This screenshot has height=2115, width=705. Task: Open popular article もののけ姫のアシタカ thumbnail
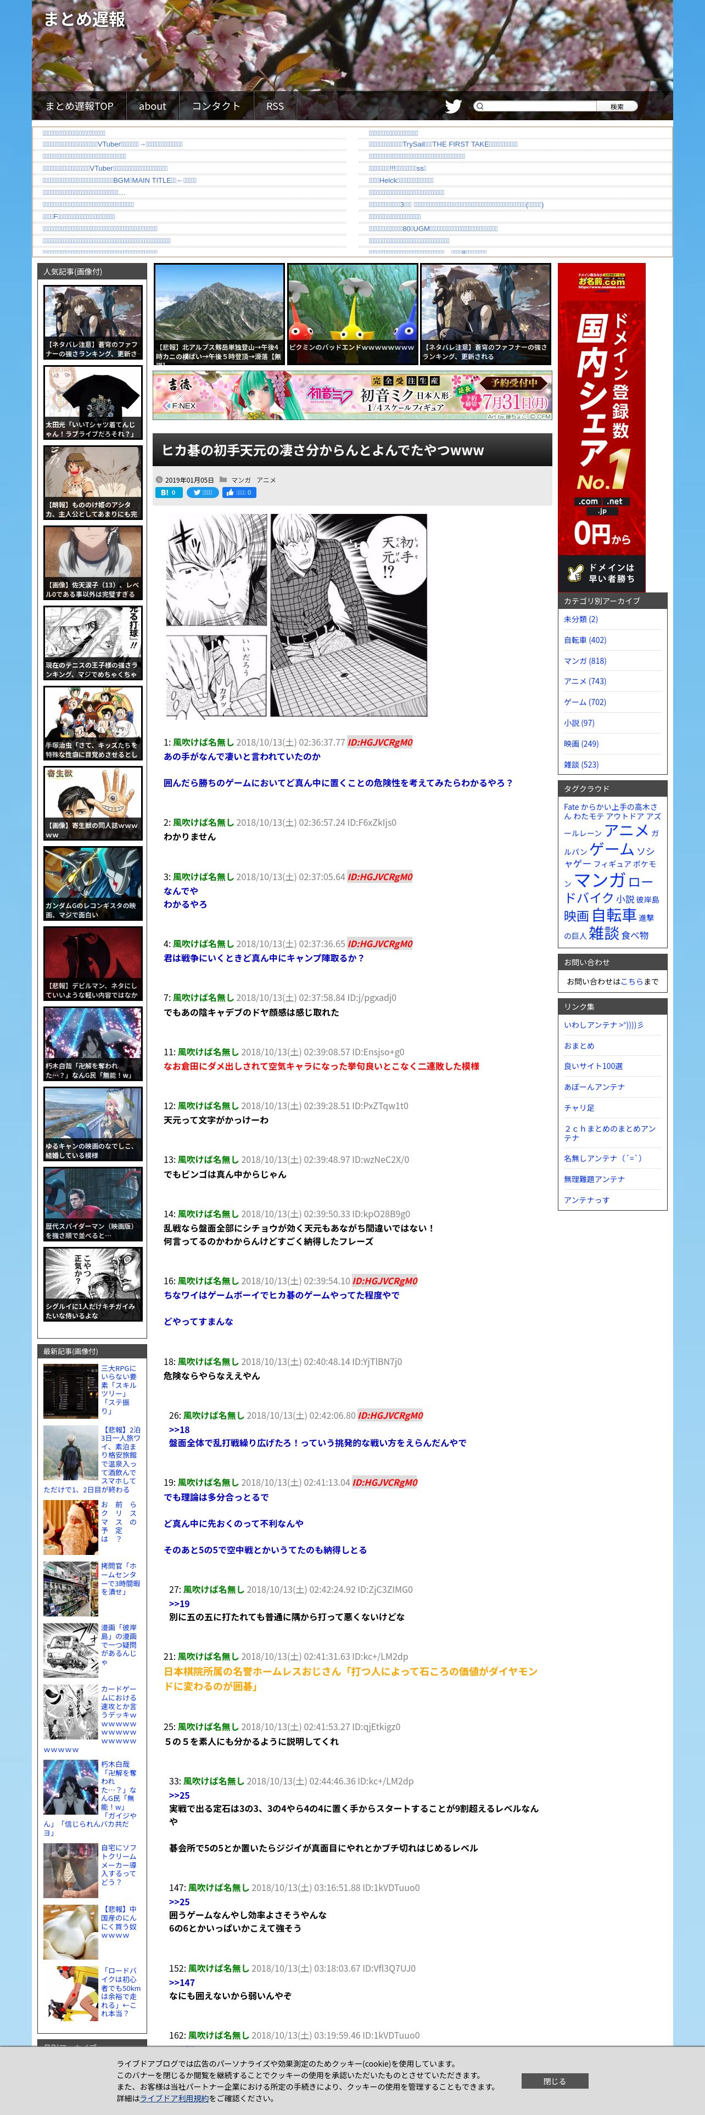point(93,483)
